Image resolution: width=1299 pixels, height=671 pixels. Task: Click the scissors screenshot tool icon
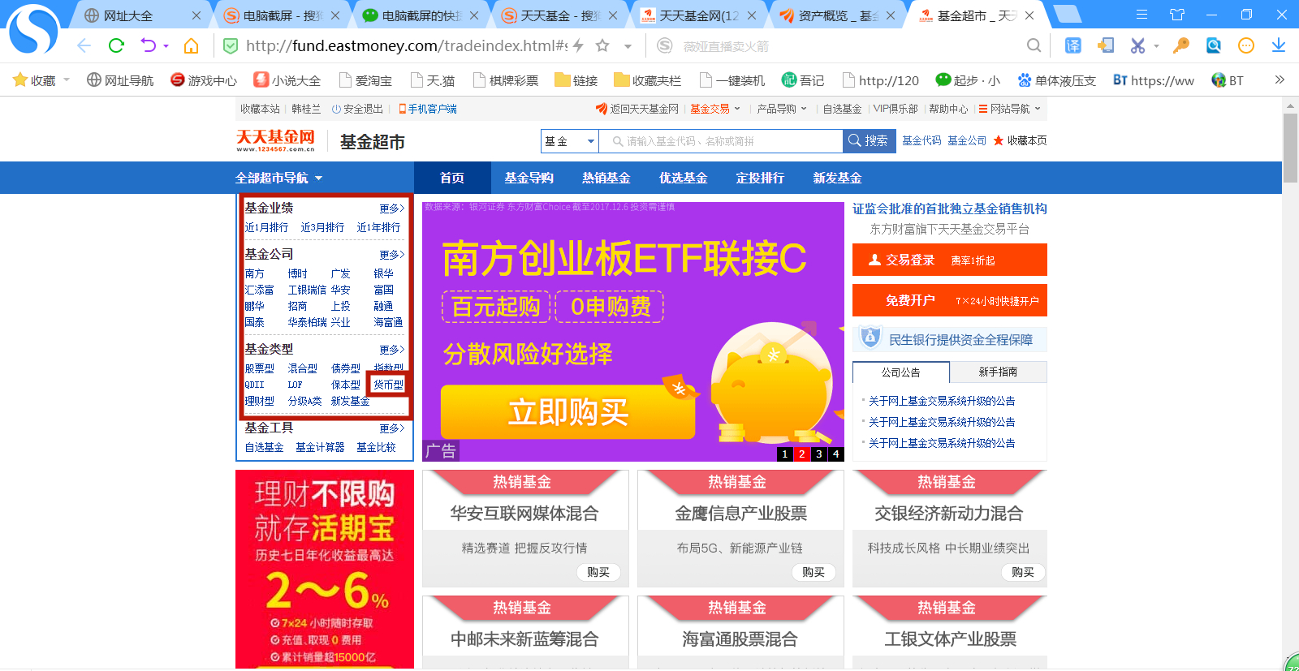pyautogui.click(x=1138, y=45)
